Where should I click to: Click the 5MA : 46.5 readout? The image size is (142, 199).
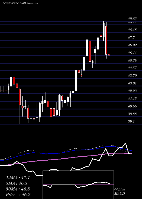coord(16,183)
